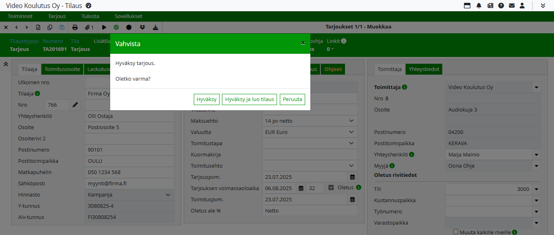Cancel the dialog with Peruuta
Screen dimensions: 554x235
[x=292, y=99]
